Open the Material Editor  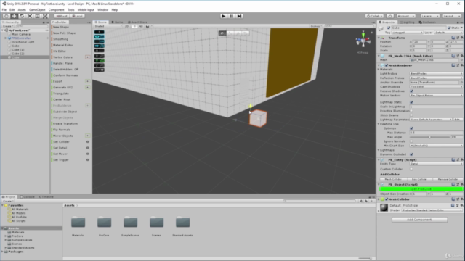[63, 45]
